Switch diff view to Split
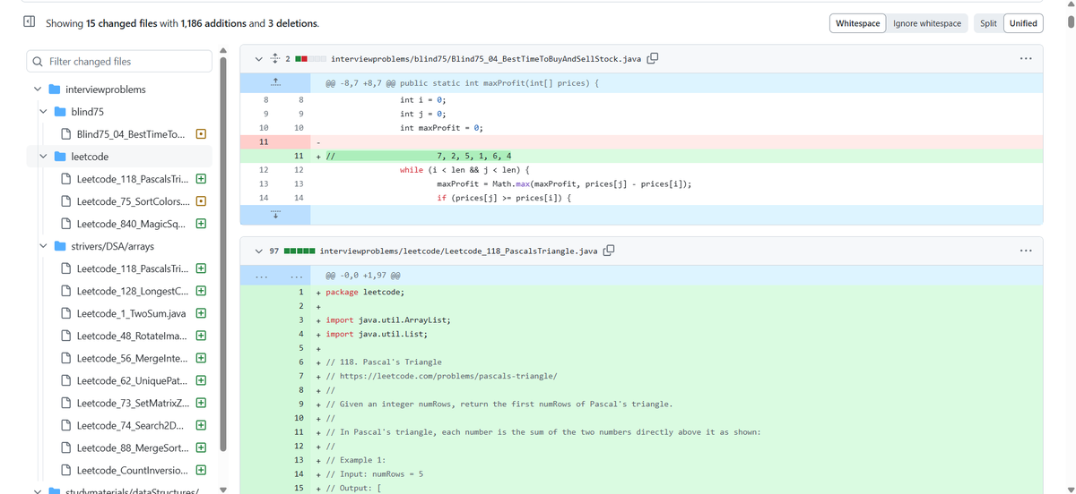1076x494 pixels. point(988,23)
